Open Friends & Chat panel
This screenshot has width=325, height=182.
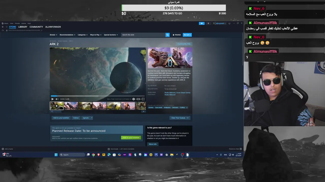click(235, 149)
